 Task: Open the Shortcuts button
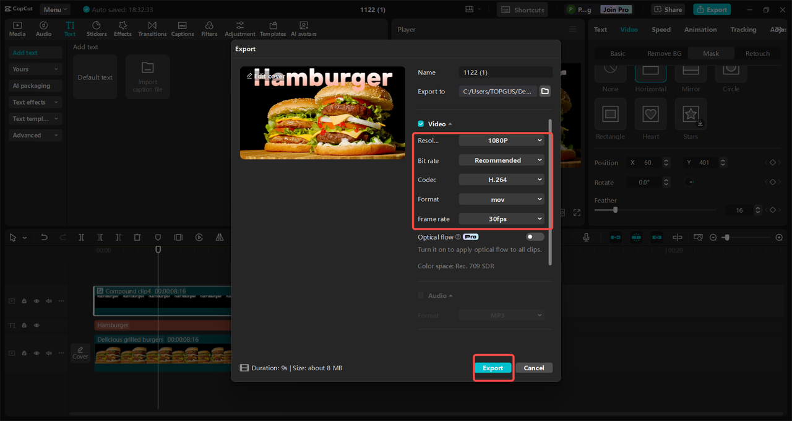pos(523,9)
